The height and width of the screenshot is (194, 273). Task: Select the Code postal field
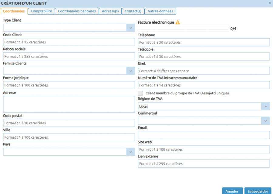[69, 123]
